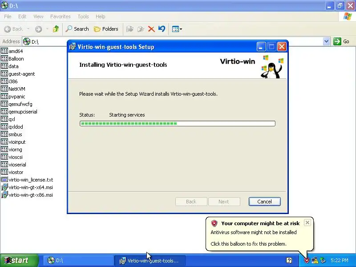Open the Start menu

click(19, 260)
